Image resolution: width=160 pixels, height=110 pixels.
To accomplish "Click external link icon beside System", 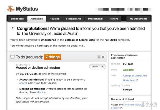I will point(121,108).
